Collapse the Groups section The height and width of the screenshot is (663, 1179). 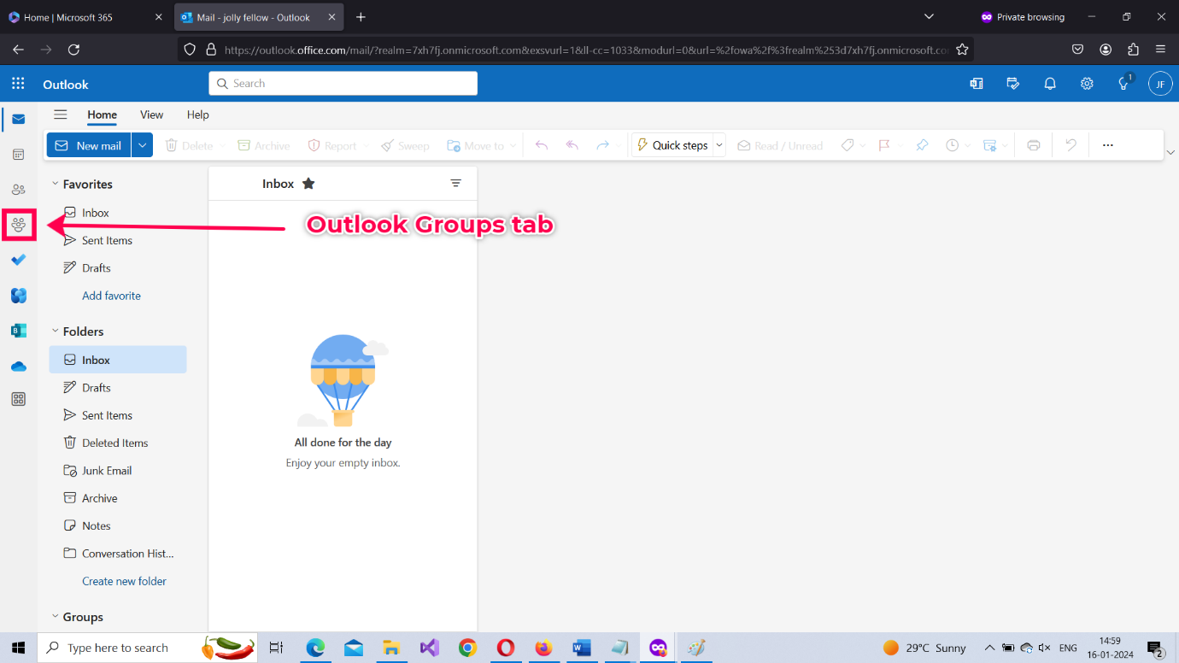(x=56, y=617)
